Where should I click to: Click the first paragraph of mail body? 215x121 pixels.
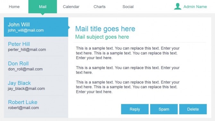click(x=128, y=53)
